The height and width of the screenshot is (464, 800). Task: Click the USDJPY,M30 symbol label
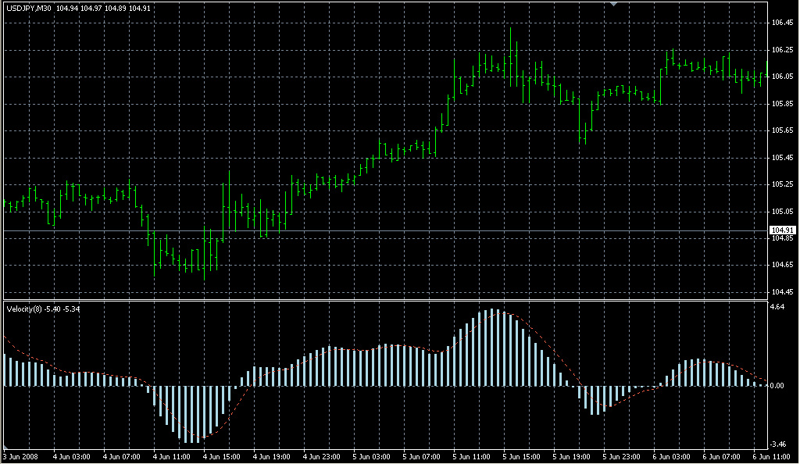pyautogui.click(x=29, y=8)
